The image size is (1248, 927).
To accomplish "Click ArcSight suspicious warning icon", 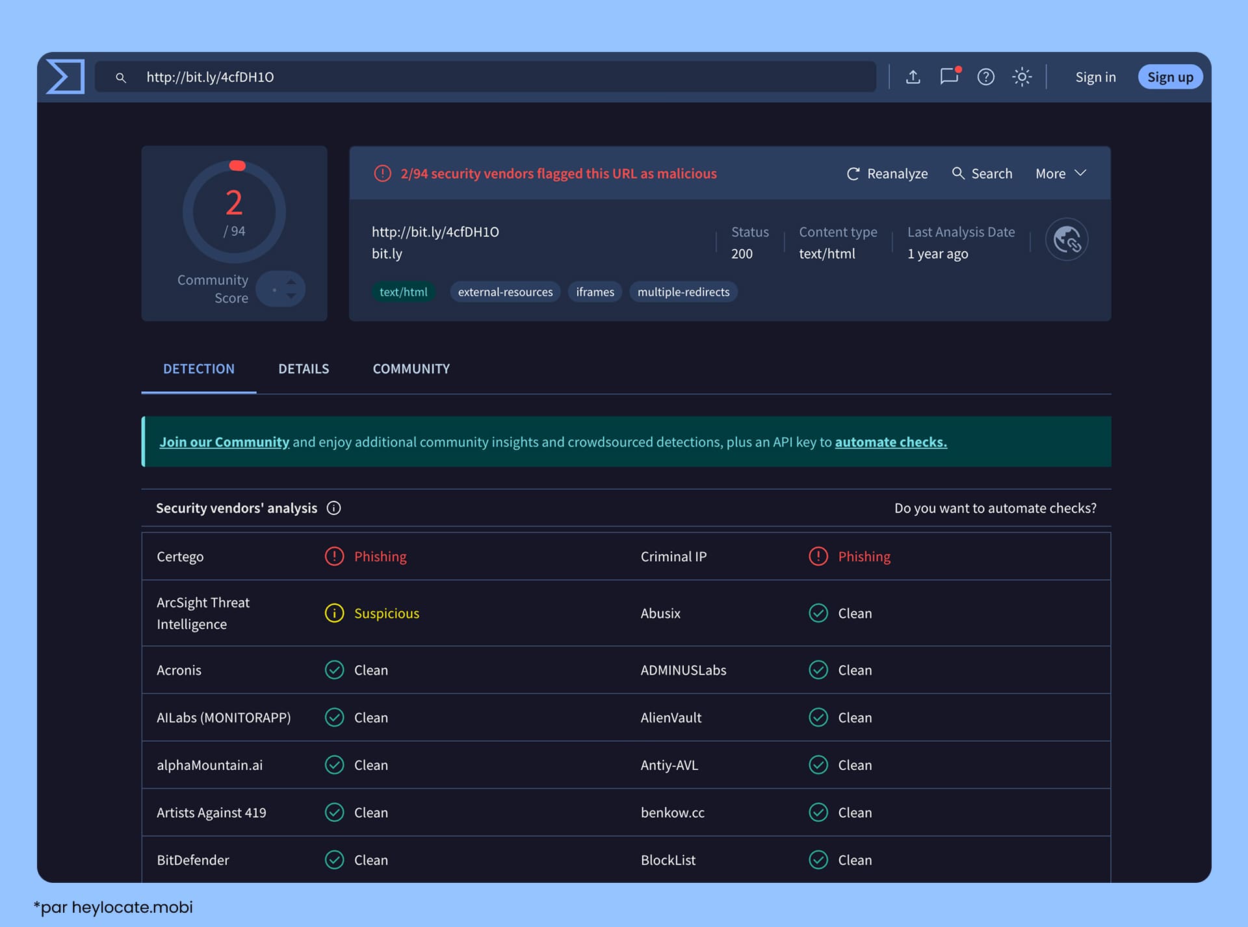I will point(334,613).
